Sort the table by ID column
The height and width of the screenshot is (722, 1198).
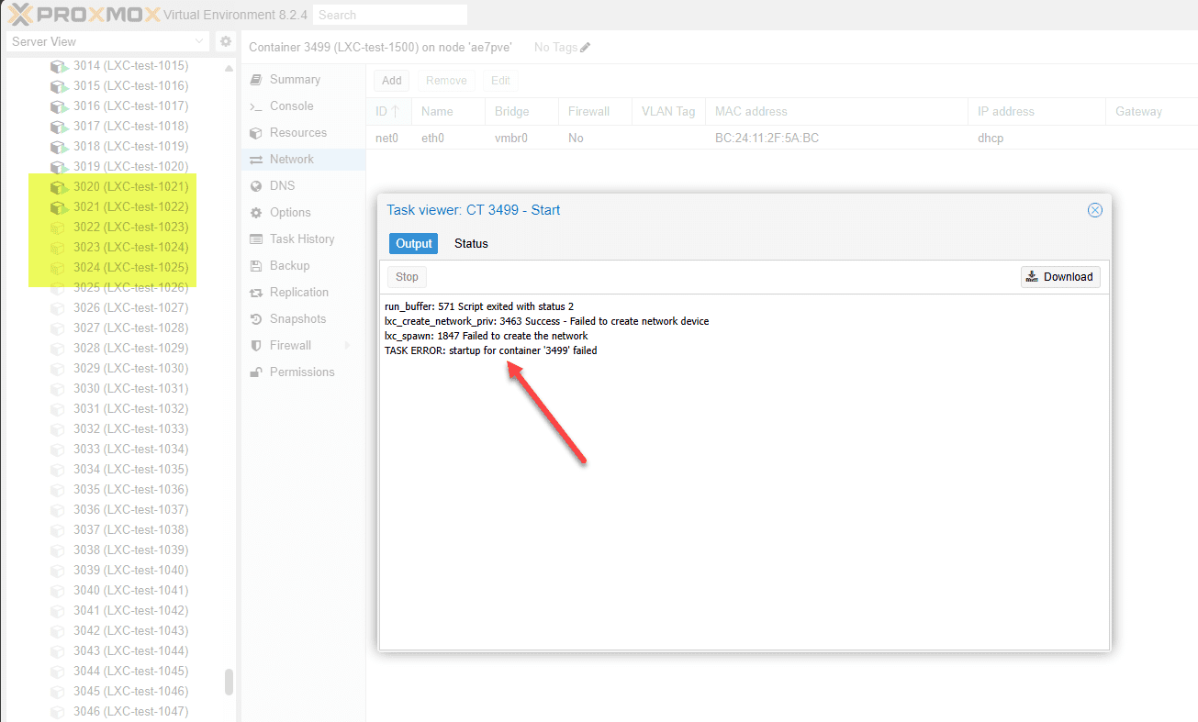coord(388,112)
